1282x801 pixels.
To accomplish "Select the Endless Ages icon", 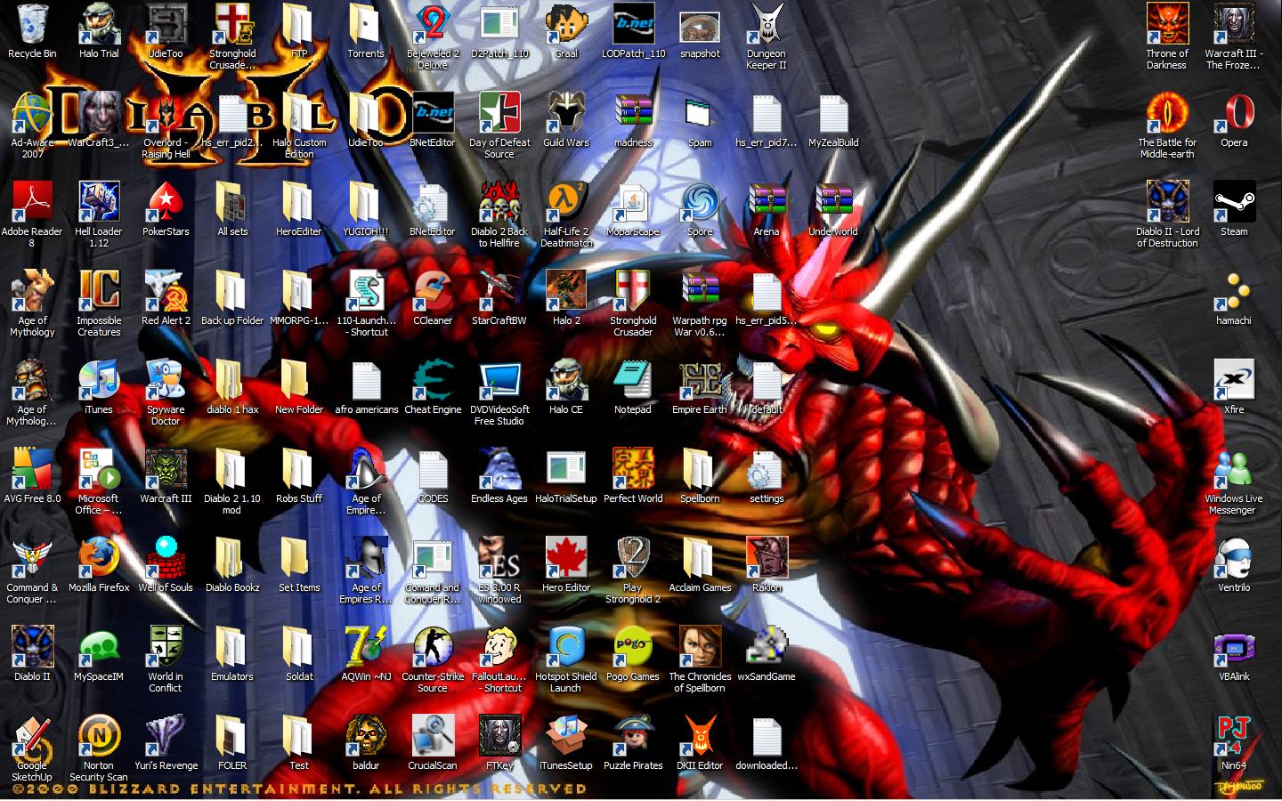I will [x=499, y=469].
